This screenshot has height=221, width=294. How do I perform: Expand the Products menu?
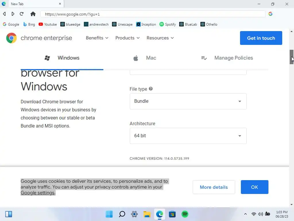click(127, 38)
